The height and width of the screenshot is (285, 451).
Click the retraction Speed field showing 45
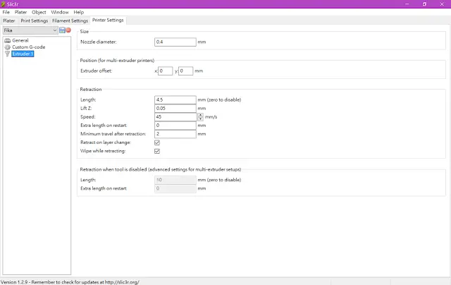[175, 117]
